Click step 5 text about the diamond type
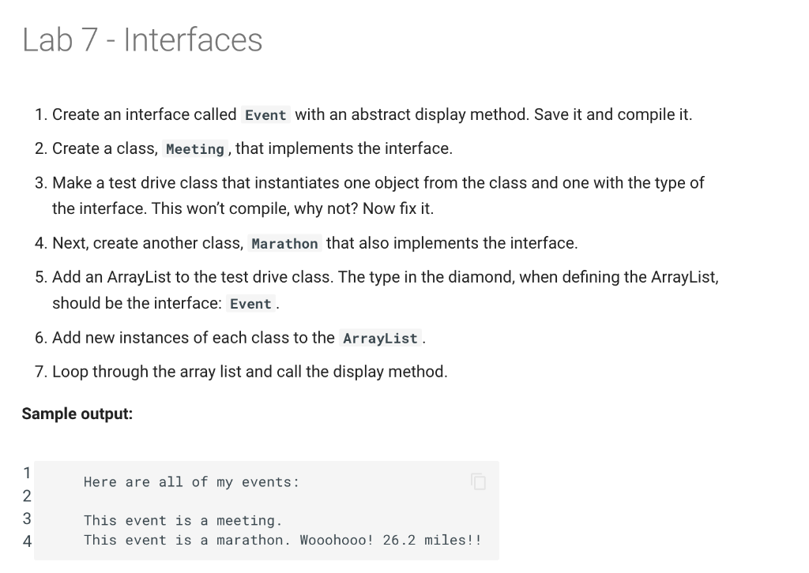809x573 pixels. 377,290
